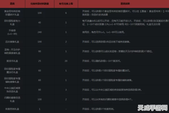Click description about 荣耀的天马守护神的防具5个部位

coord(117,51)
